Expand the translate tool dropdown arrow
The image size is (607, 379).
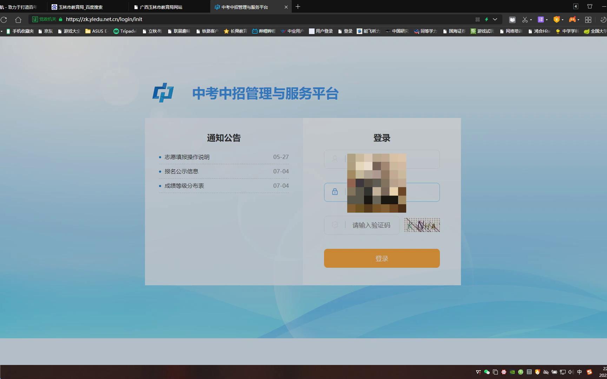pyautogui.click(x=547, y=20)
